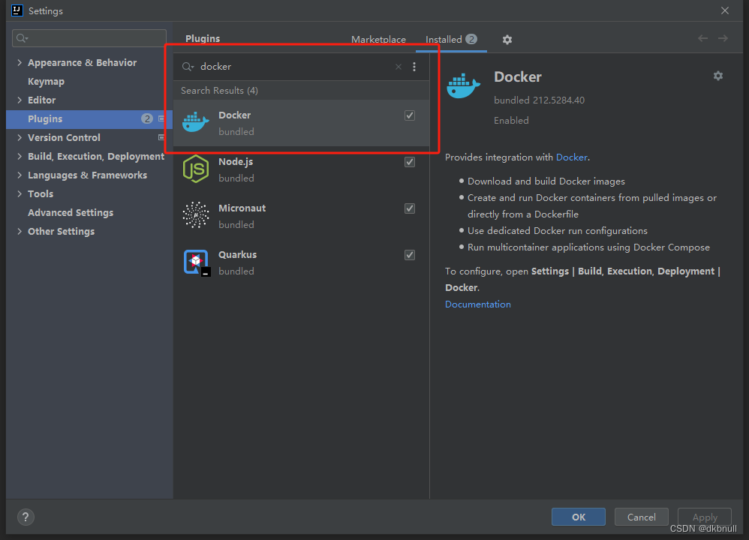Viewport: 749px width, 540px height.
Task: Click the settings search magnifier icon
Action: pyautogui.click(x=22, y=38)
